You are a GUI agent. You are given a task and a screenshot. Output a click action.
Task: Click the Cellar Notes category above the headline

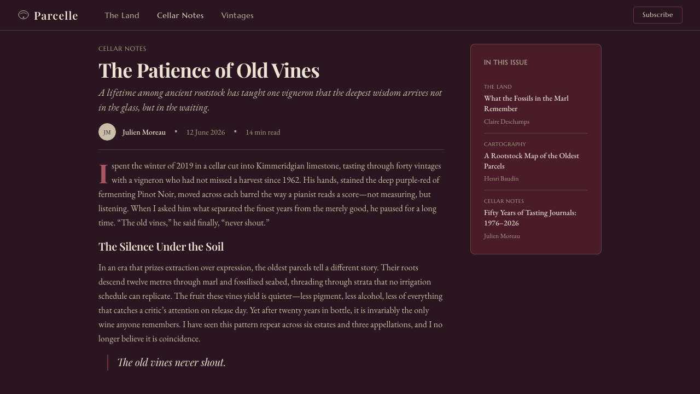coord(122,49)
